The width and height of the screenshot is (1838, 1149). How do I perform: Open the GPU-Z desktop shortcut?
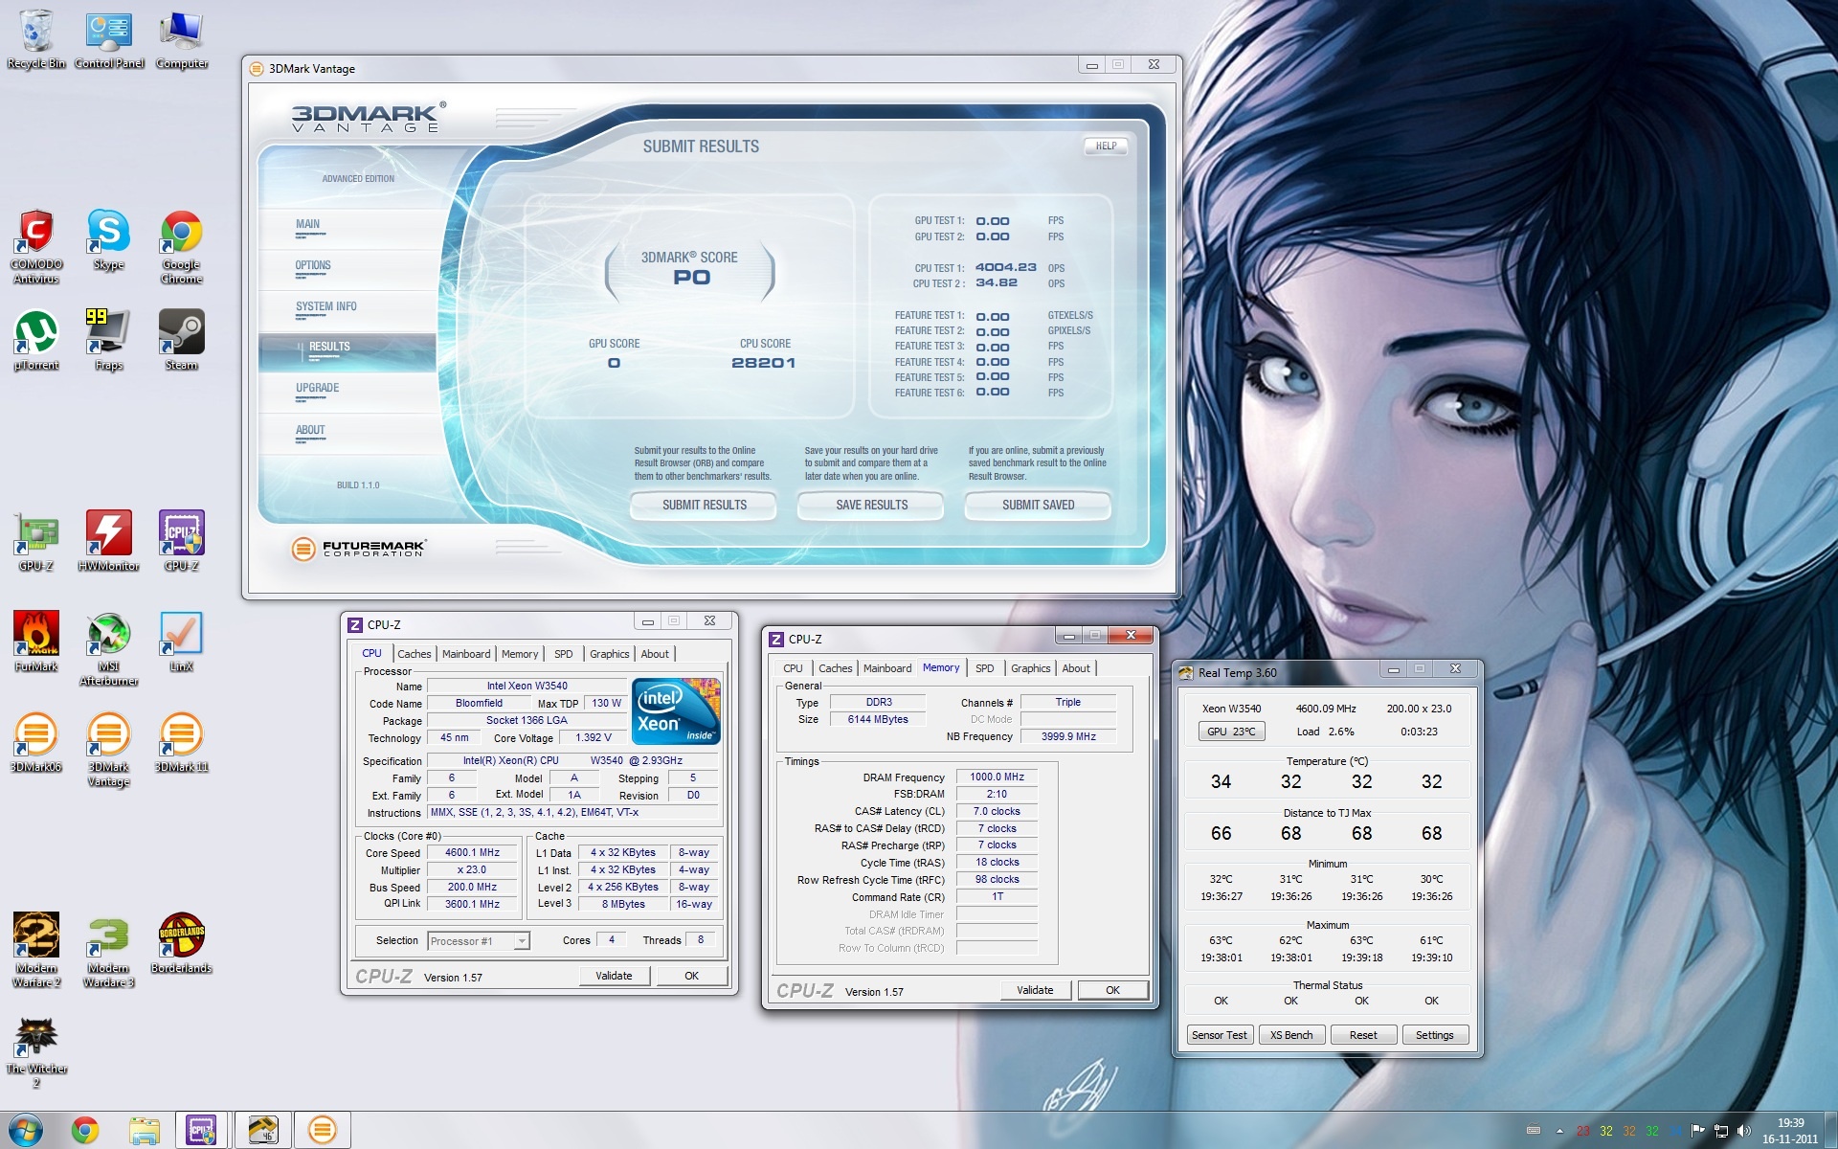point(36,534)
